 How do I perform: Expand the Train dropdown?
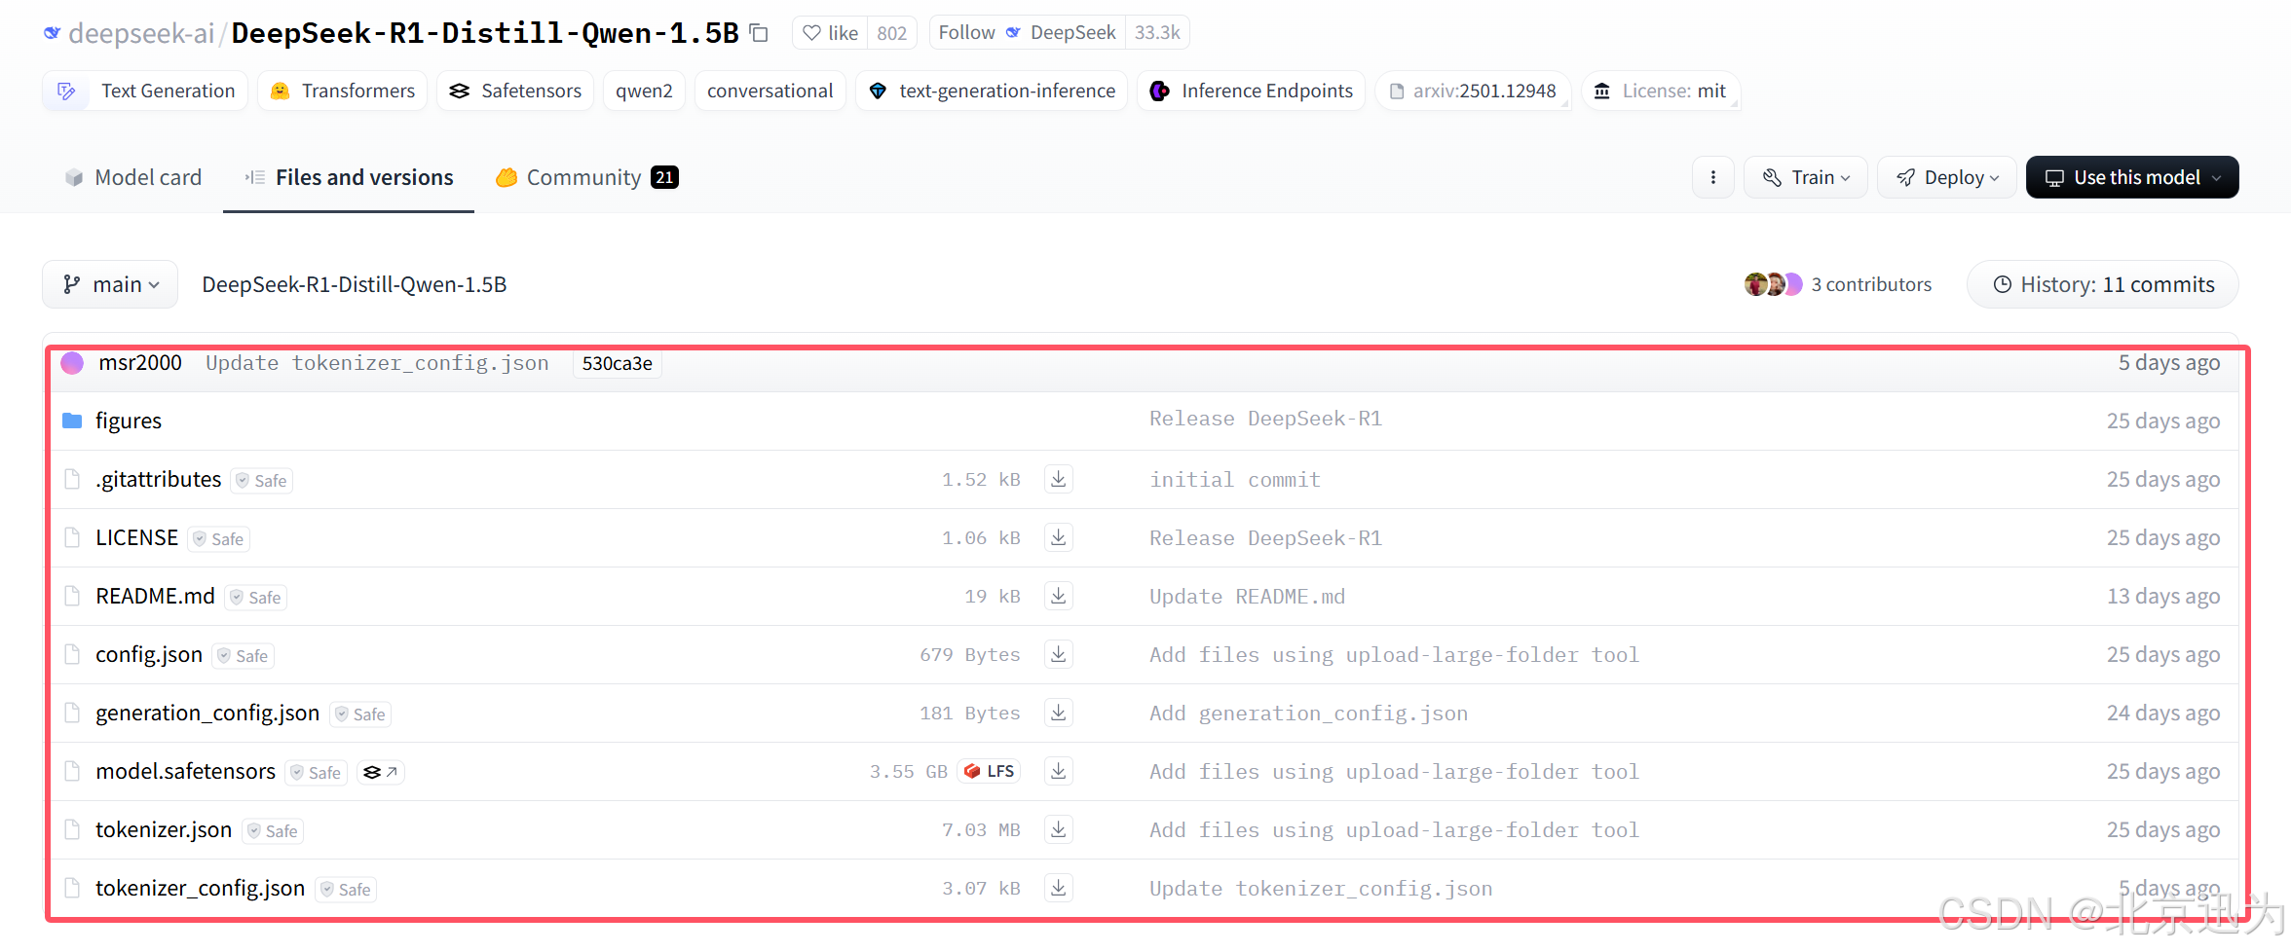point(1805,177)
